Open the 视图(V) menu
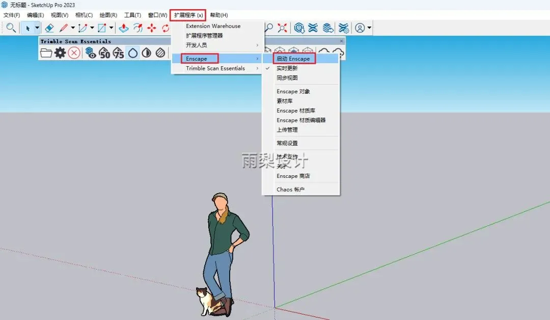550x320 pixels. pos(60,15)
